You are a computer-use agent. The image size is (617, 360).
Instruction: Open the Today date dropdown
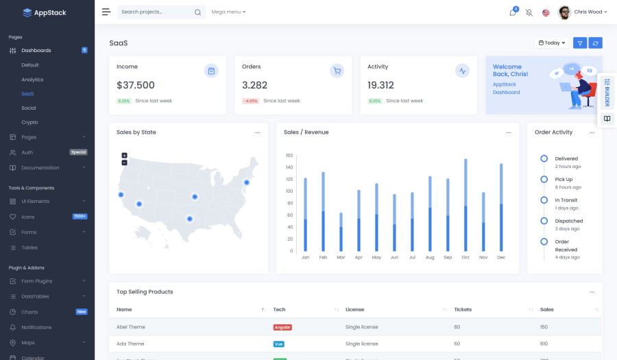point(552,43)
